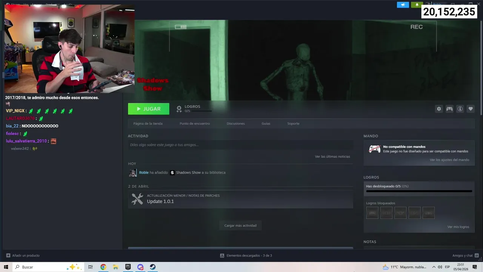Viewport: 483px width, 272px height.
Task: Open the game settings gear icon
Action: point(439,109)
